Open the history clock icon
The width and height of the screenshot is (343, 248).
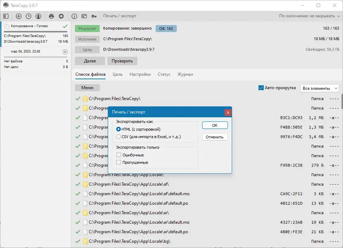click(29, 16)
